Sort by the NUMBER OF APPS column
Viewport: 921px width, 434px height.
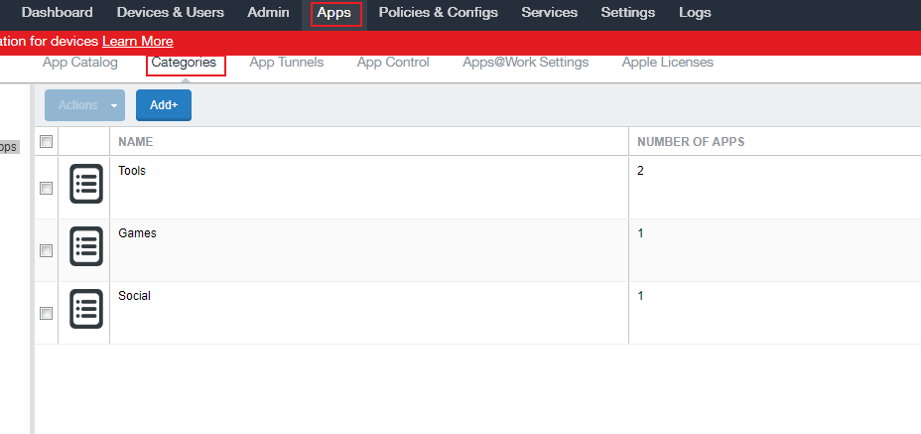(691, 142)
